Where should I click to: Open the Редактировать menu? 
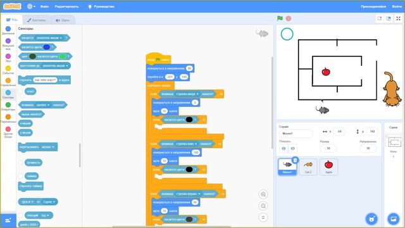[66, 6]
